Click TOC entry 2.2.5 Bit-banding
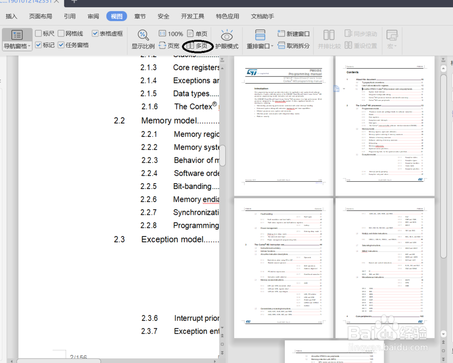The width and height of the screenshot is (453, 363). pyautogui.click(x=180, y=186)
